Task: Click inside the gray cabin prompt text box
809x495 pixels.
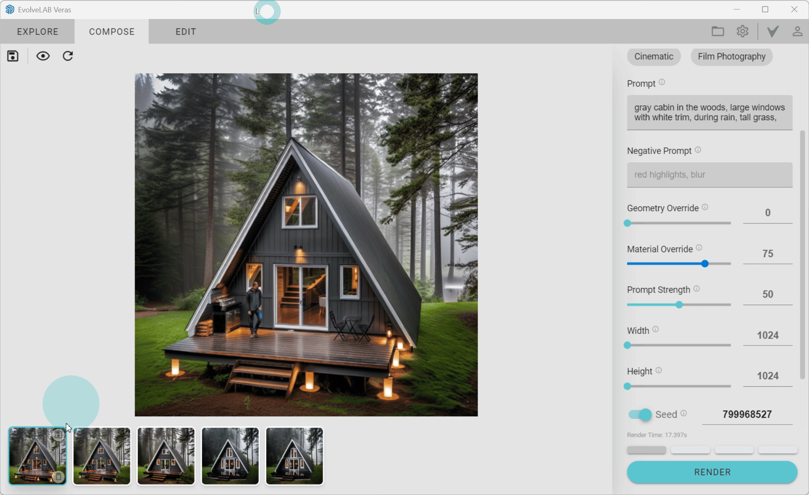Action: pos(709,112)
